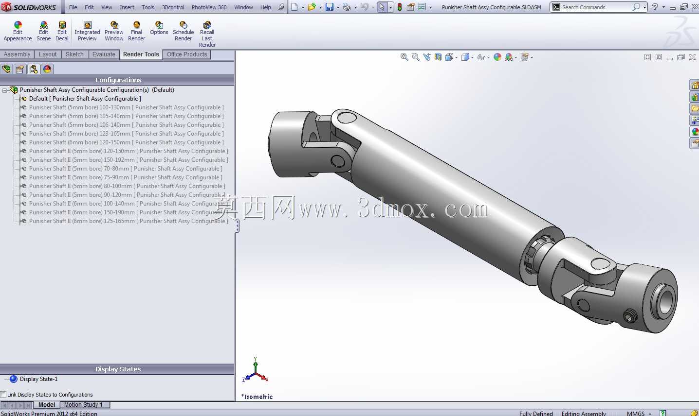Activate the Select cursor tool

tap(382, 7)
